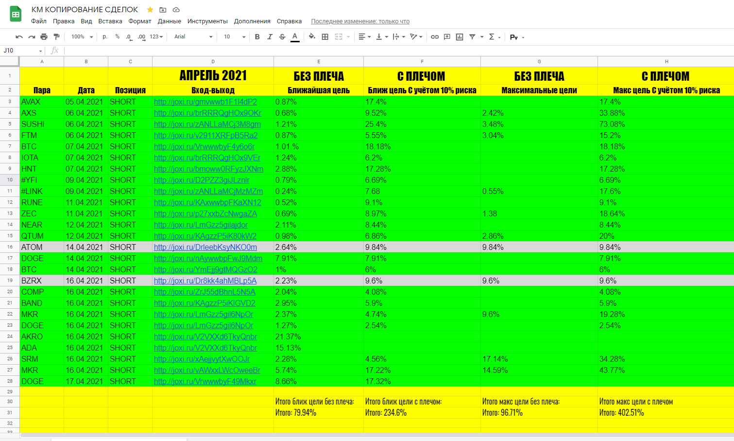Open text rotation options

pyautogui.click(x=416, y=37)
